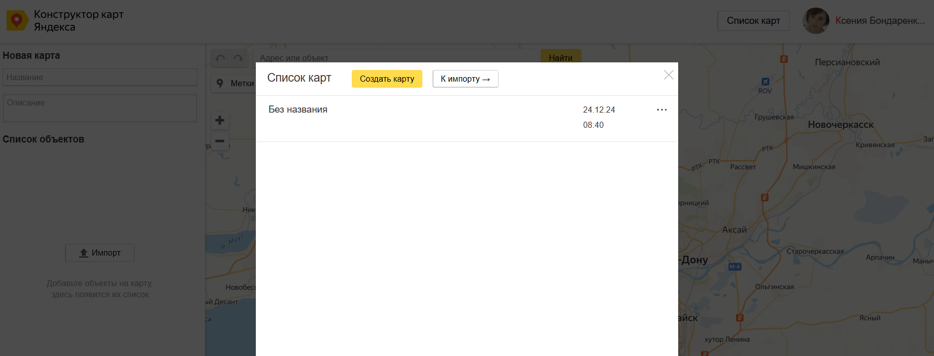Open Список карт in the header

tap(753, 21)
